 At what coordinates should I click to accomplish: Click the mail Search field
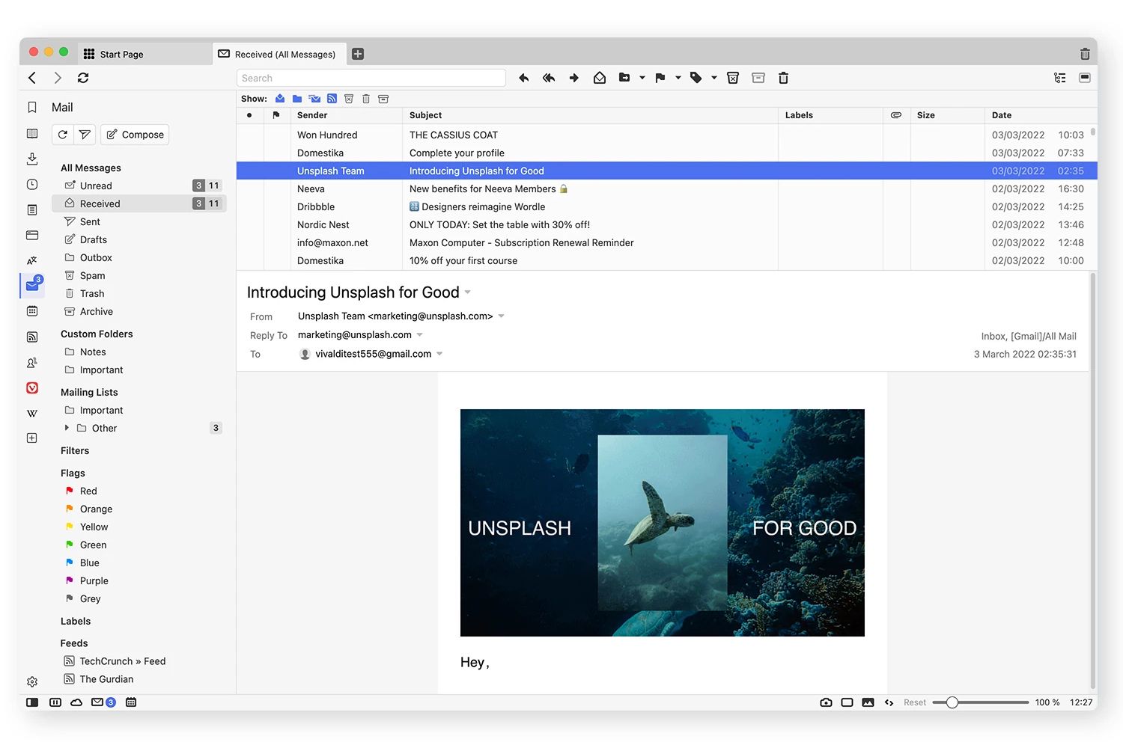click(371, 78)
